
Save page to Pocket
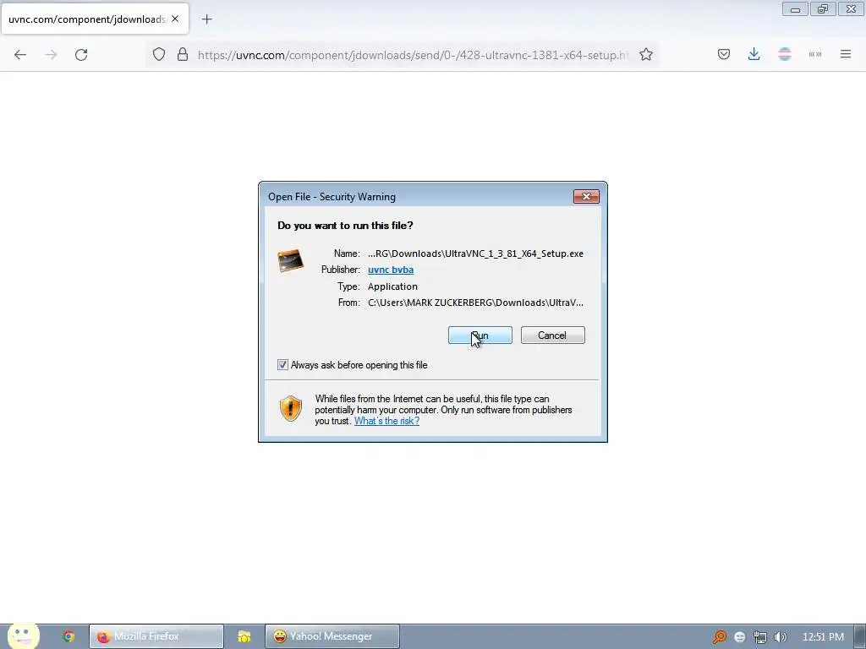(x=724, y=55)
